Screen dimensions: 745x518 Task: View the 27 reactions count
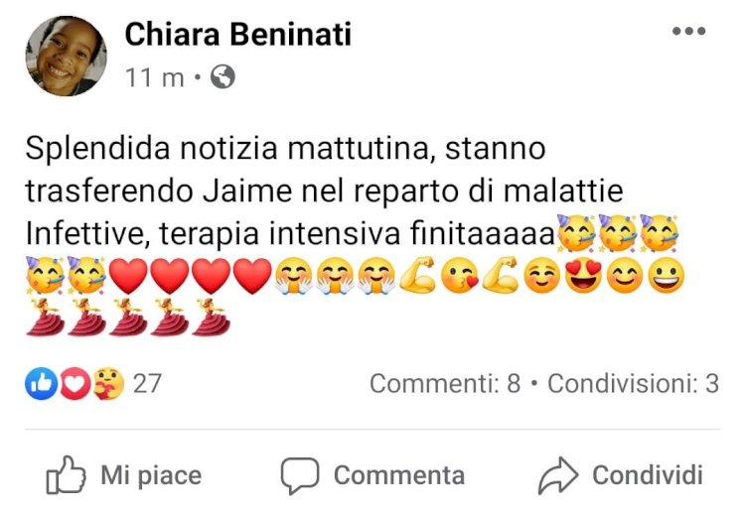147,383
